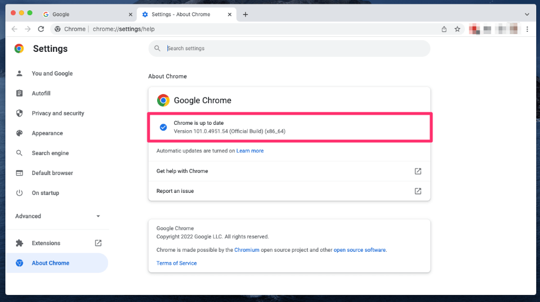This screenshot has width=540, height=302.
Task: Click the Autofill clipboard icon
Action: tap(19, 93)
